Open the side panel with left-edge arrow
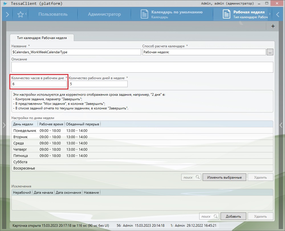The width and height of the screenshot is (285, 231). coord(3,125)
